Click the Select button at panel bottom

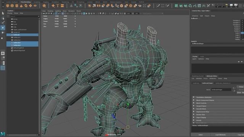[x=201, y=135]
